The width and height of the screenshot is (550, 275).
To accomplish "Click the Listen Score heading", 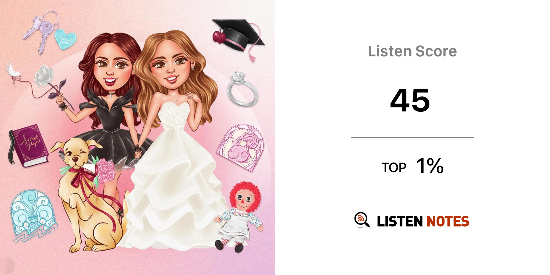I will pos(412,51).
